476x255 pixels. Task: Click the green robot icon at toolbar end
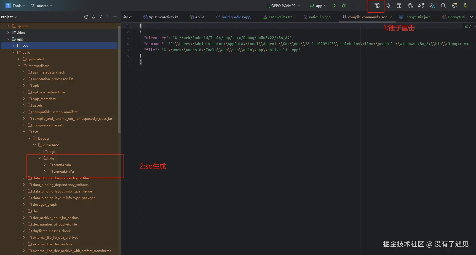[465, 6]
